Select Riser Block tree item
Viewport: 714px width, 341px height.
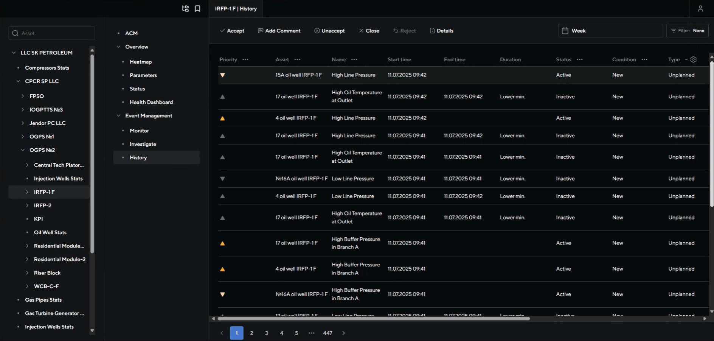coord(47,273)
